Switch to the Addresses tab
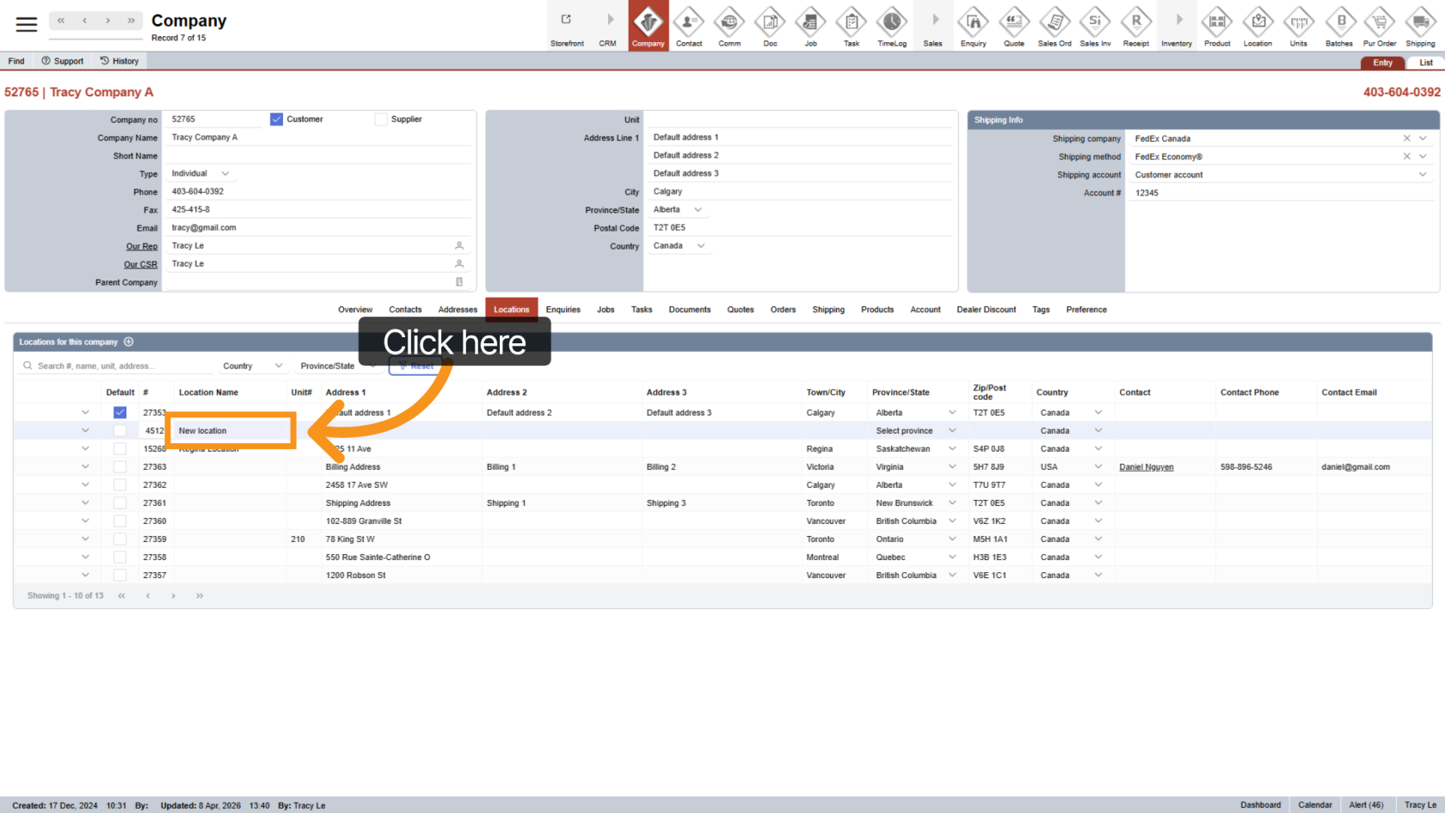Image resolution: width=1445 pixels, height=813 pixels. pyautogui.click(x=458, y=310)
